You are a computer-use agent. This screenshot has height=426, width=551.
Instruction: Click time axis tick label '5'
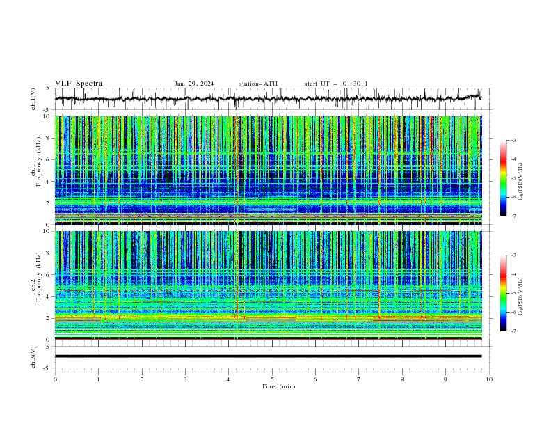tap(272, 379)
